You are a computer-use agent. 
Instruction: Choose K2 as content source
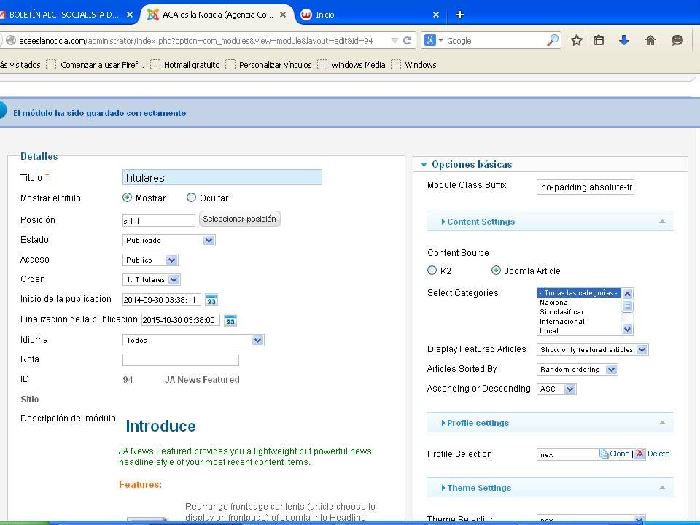pyautogui.click(x=432, y=270)
